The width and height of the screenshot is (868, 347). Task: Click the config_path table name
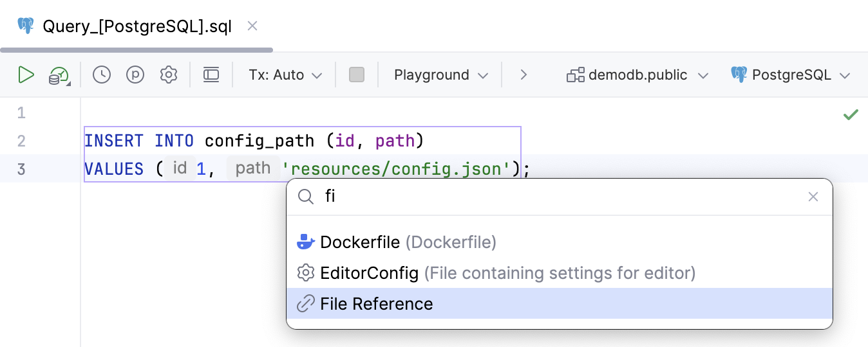click(x=259, y=141)
